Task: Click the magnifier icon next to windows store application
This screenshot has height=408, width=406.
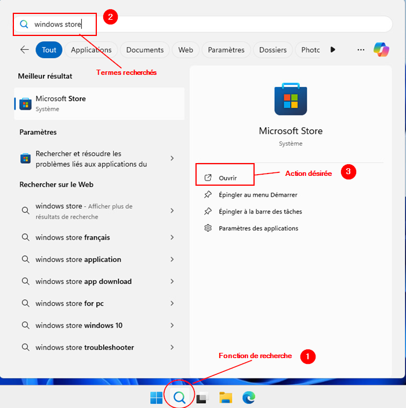Action: [x=26, y=259]
